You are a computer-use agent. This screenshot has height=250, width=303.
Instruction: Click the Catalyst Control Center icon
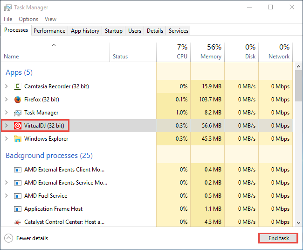(x=18, y=222)
